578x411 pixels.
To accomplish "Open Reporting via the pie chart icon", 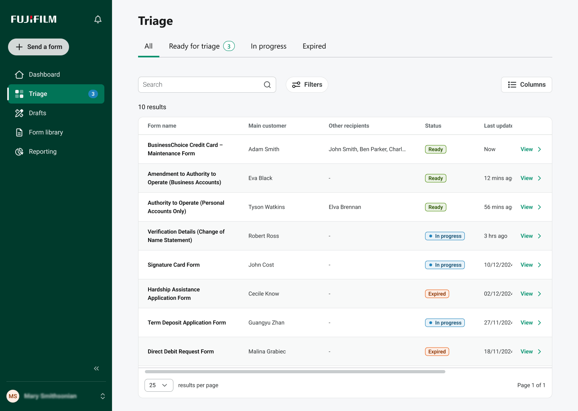I will 19,151.
